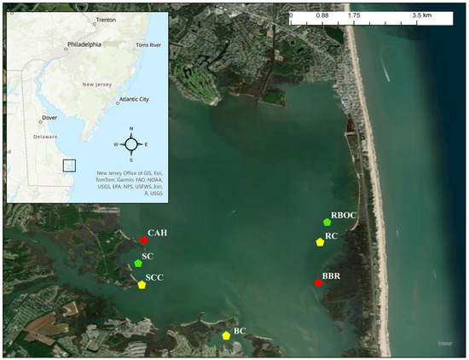
Task: Click the New Jersey state label
Action: [x=97, y=84]
